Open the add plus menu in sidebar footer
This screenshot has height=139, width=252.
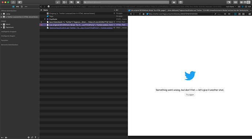[2, 138]
